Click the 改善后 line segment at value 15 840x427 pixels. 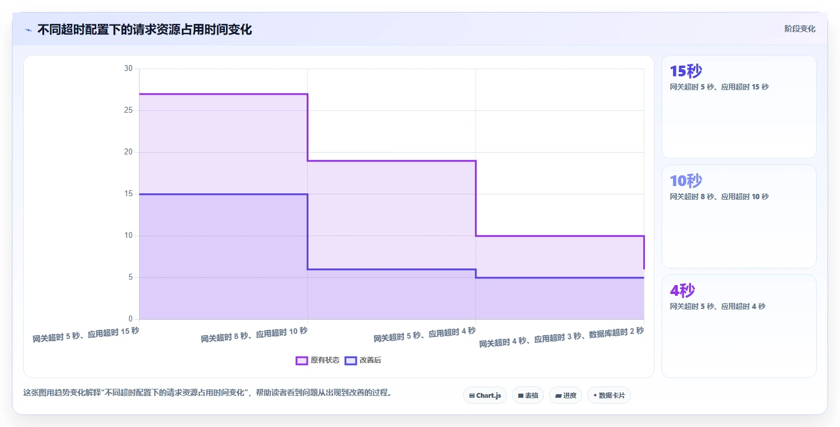tap(224, 194)
